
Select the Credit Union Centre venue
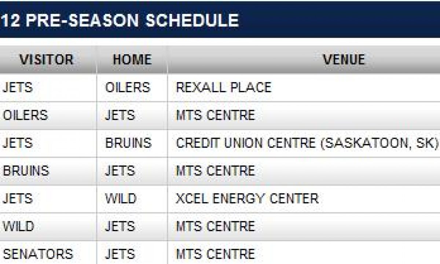(307, 143)
